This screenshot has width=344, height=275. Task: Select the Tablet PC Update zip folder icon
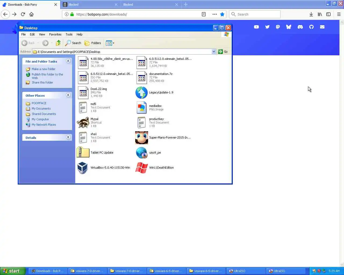coord(83,152)
